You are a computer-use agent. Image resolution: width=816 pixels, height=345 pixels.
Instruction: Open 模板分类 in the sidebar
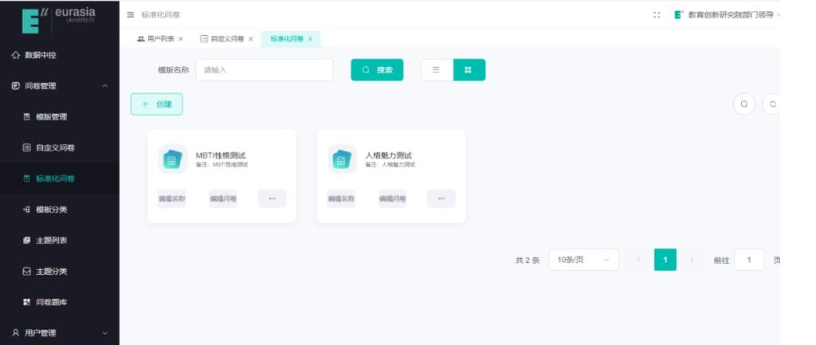(60, 210)
